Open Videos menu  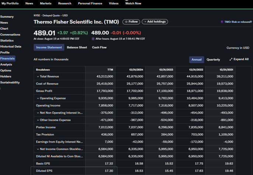[114, 3]
